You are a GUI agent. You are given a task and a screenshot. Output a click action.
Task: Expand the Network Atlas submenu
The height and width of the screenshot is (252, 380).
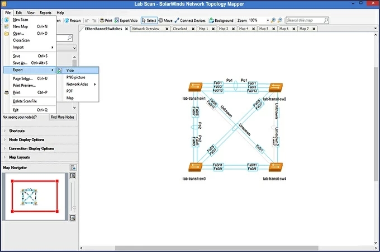95,84
